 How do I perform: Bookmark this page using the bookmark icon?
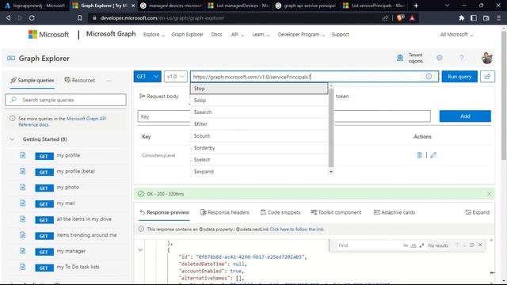tap(79, 18)
